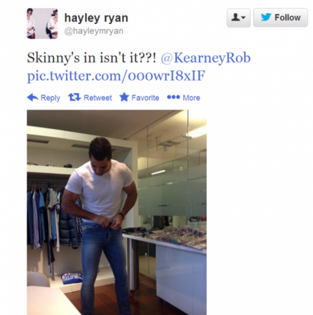Select the Retweet text label

[98, 98]
